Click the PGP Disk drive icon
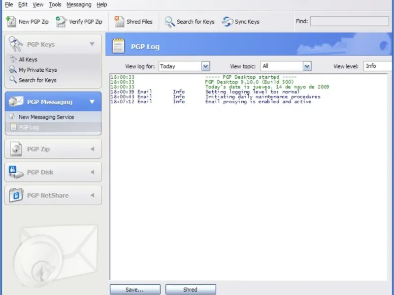394x295 pixels. coord(16,172)
